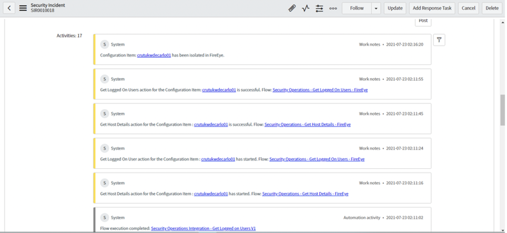Screen dimensions: 507x233
Task: Click timestamp 2021-07-23 02:11:55
Action: point(405,80)
